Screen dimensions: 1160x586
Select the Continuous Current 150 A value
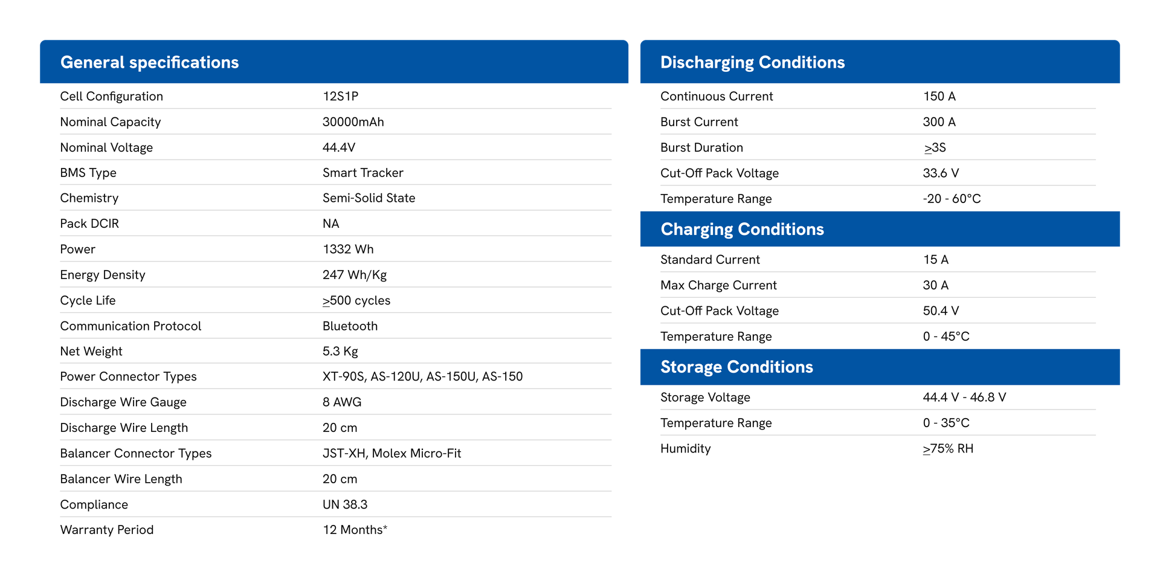tap(939, 96)
